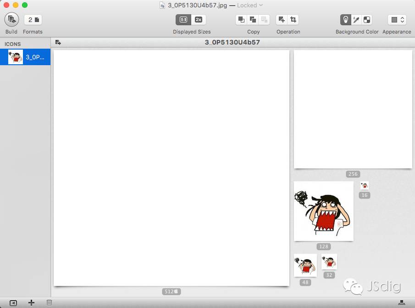This screenshot has height=308, width=415.
Task: Click the 16 size label badge
Action: point(365,195)
